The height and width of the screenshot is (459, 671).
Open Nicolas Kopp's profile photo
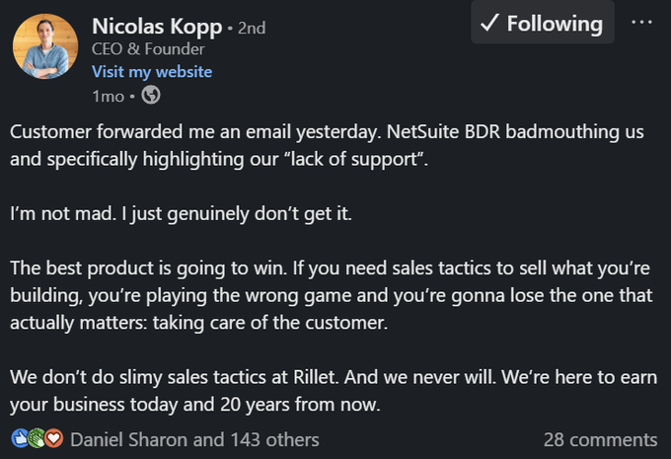[x=45, y=46]
